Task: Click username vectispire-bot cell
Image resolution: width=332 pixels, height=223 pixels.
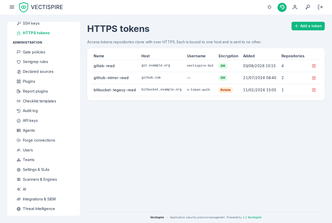Action: [x=200, y=66]
